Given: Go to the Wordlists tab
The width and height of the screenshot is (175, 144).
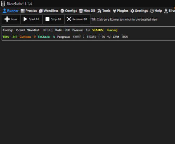Looking at the screenshot, I should 49,11.
